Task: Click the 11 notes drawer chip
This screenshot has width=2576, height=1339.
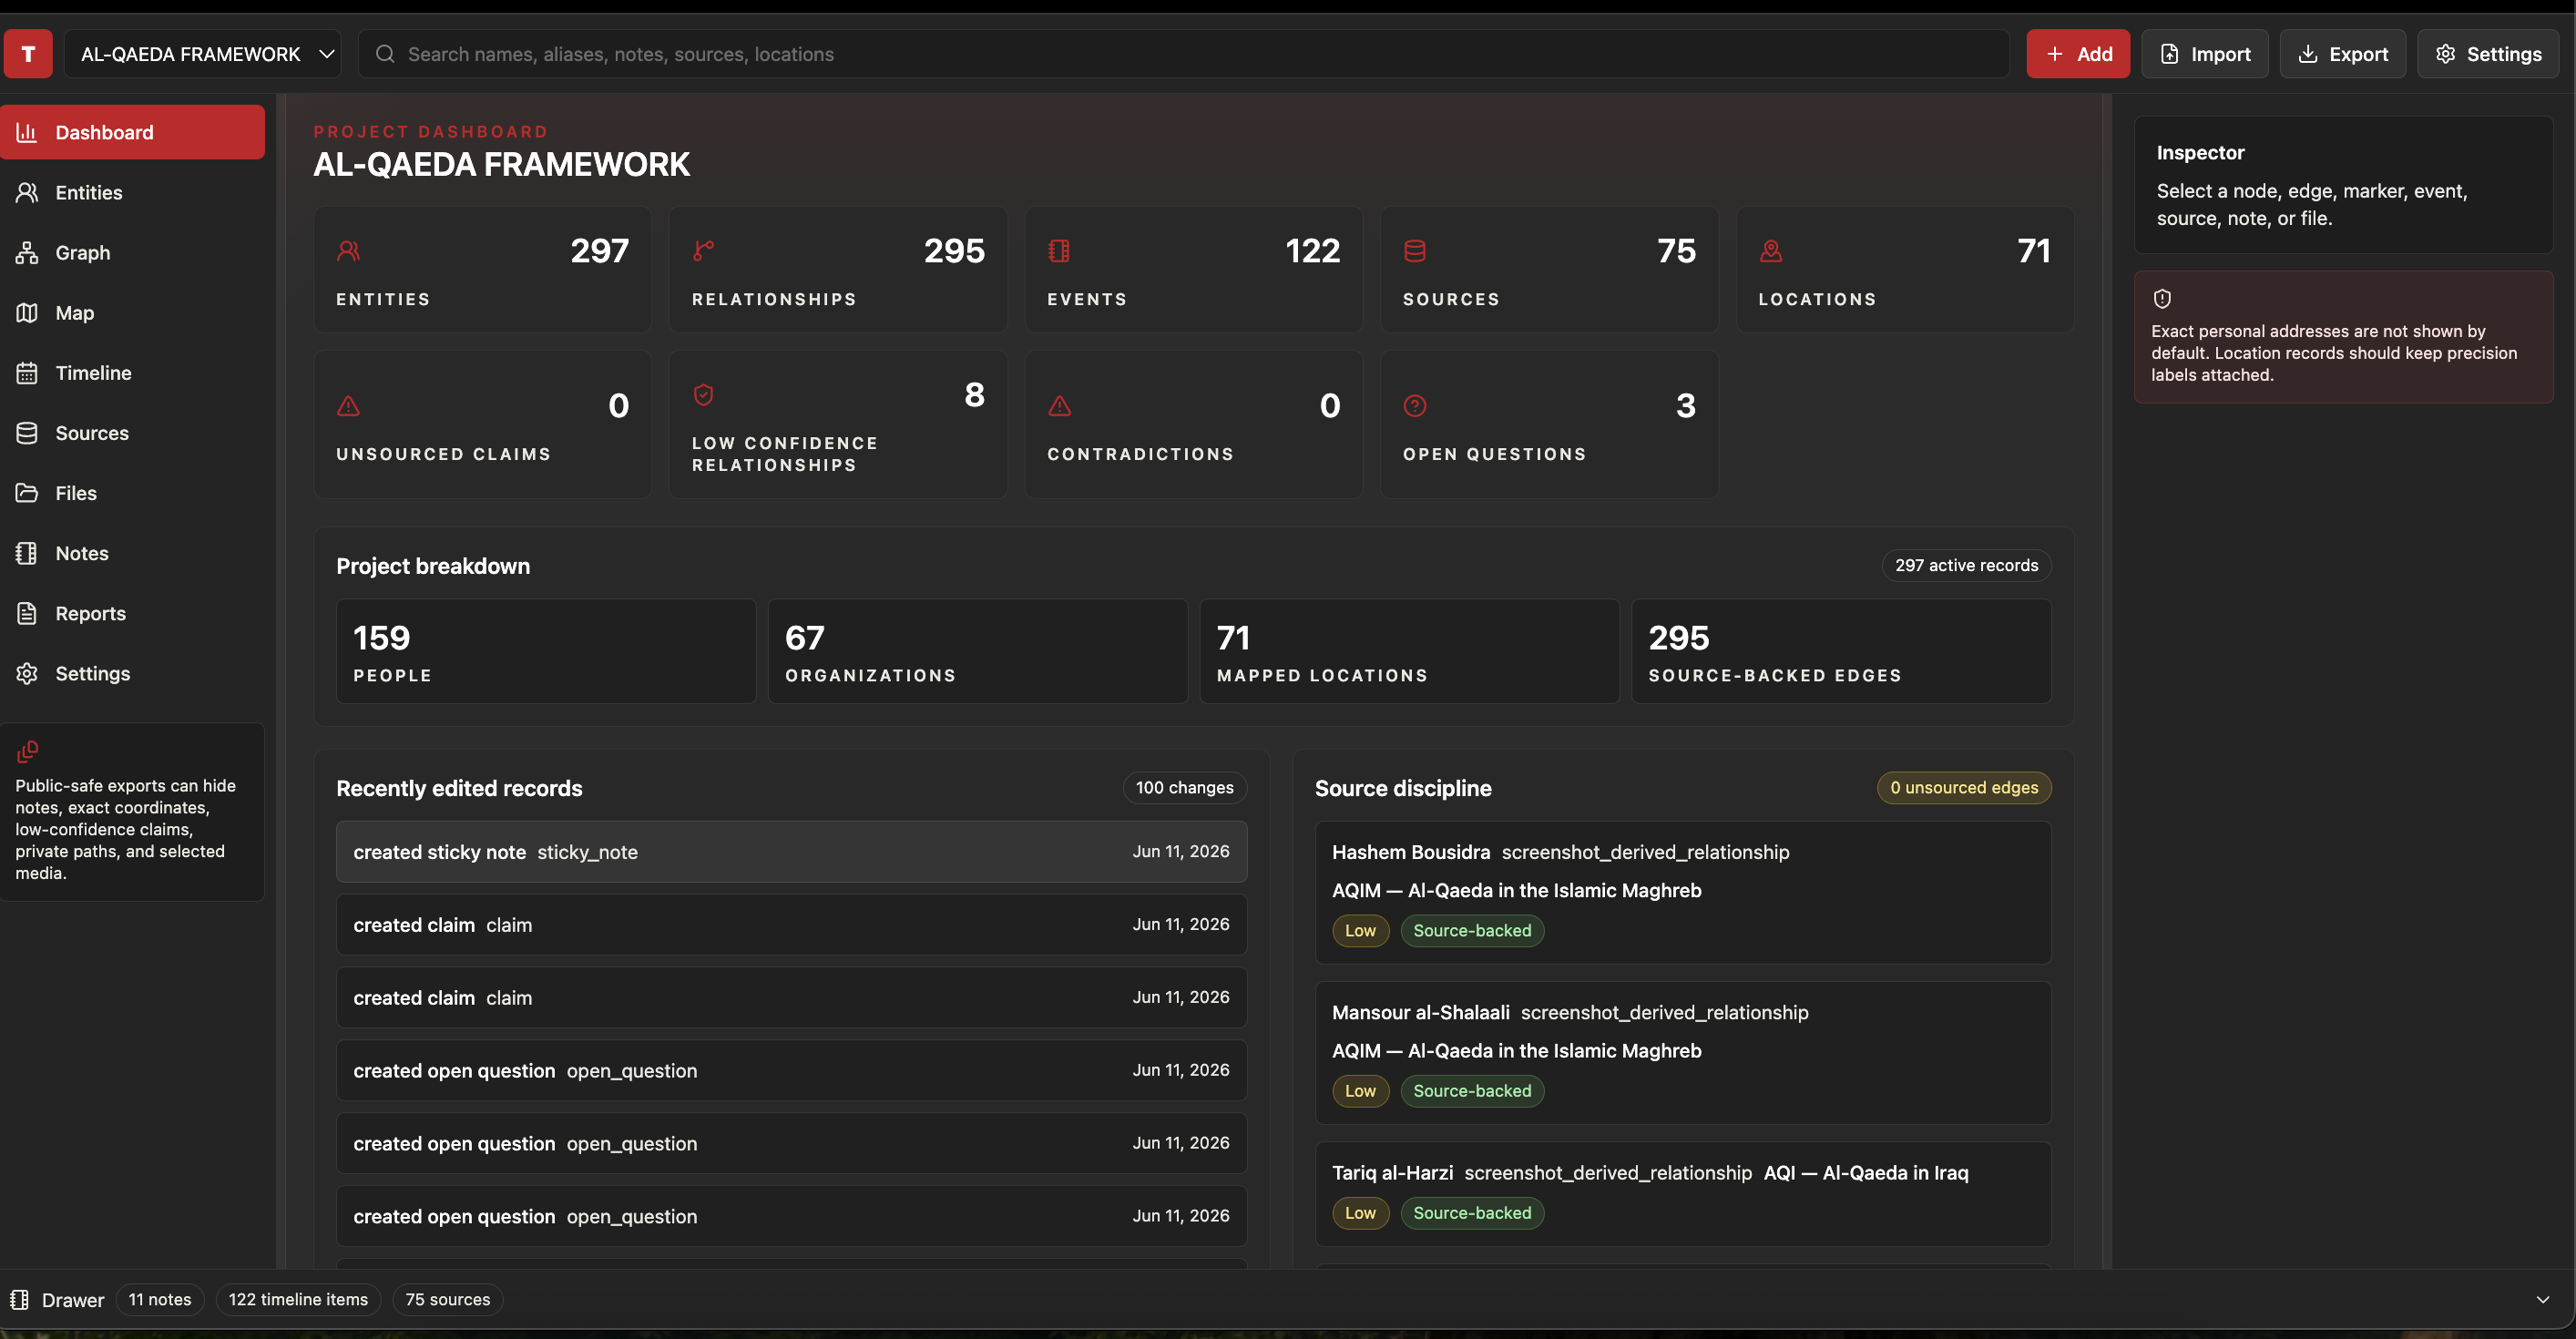Action: pyautogui.click(x=160, y=1299)
